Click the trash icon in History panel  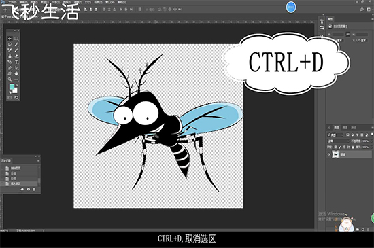(x=34, y=189)
